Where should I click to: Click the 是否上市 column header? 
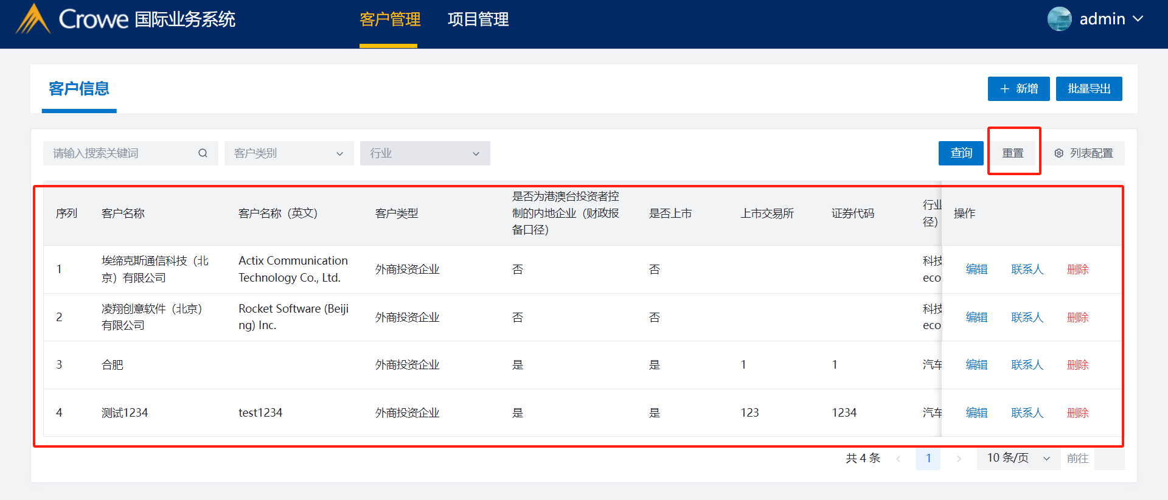[x=670, y=214]
